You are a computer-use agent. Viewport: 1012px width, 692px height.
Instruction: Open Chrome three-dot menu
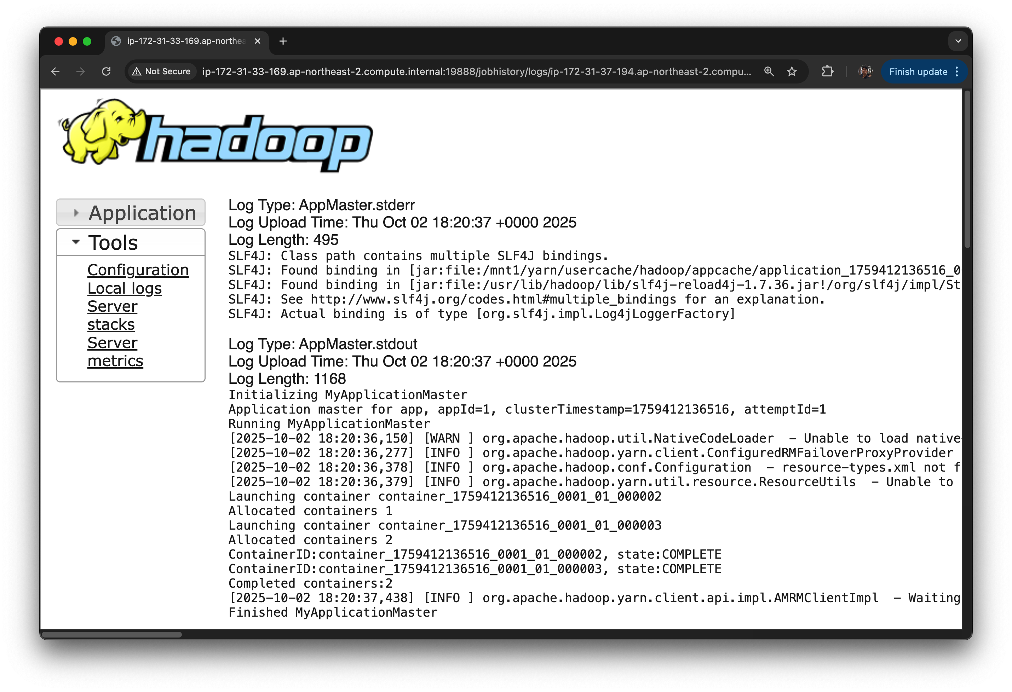click(x=957, y=71)
